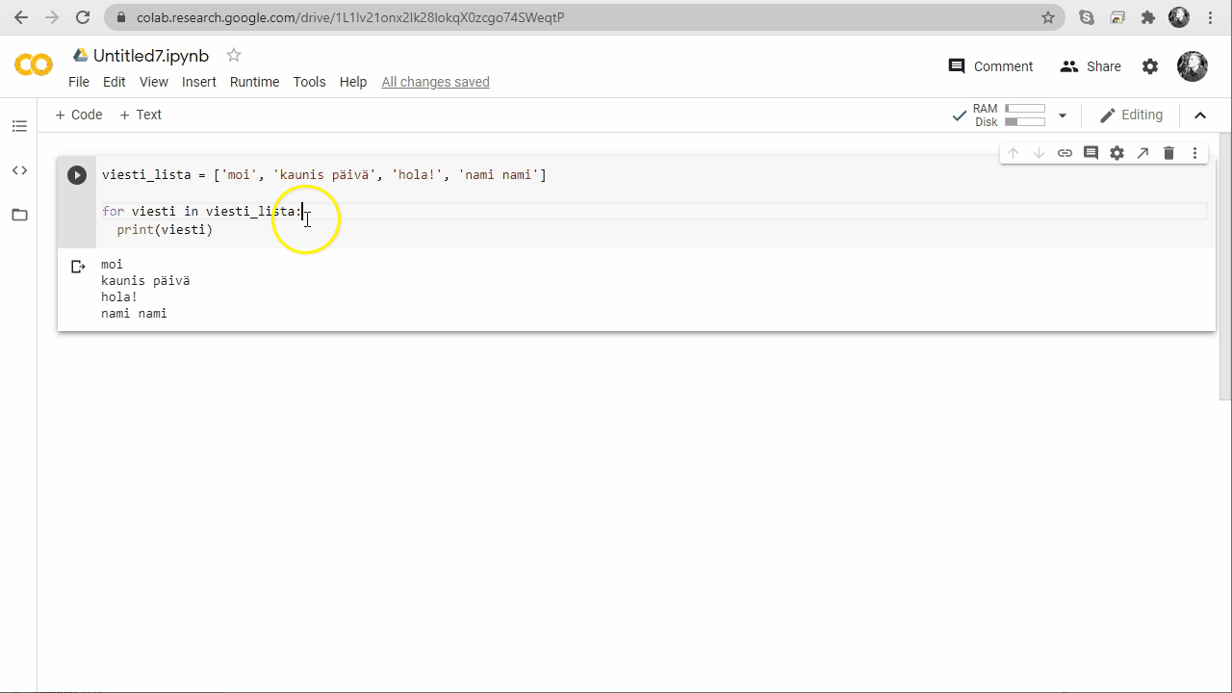Open cell editor settings gear

point(1116,153)
